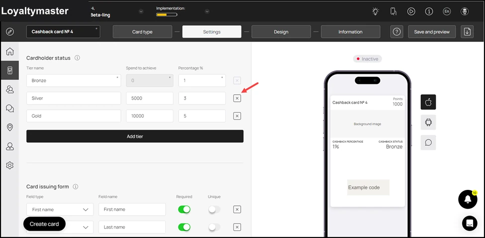Switch preview to Android wallet
This screenshot has width=485, height=238.
428,122
